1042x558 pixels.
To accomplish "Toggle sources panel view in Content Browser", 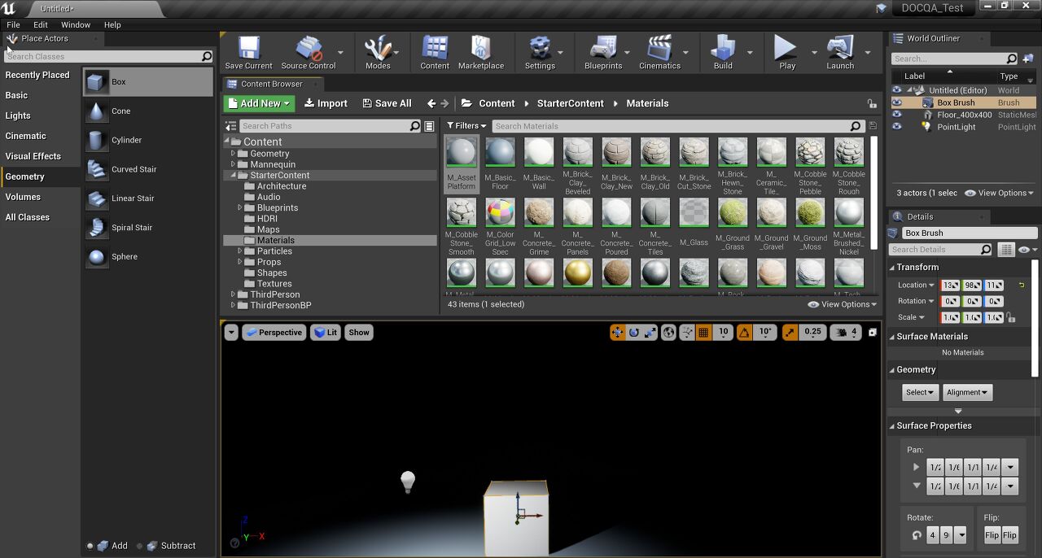I will pyautogui.click(x=231, y=126).
